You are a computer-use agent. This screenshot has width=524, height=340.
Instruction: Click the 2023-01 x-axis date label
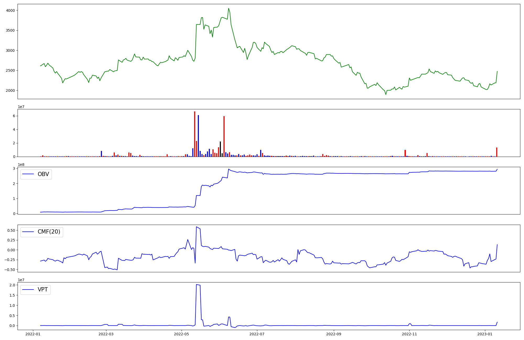click(485, 334)
